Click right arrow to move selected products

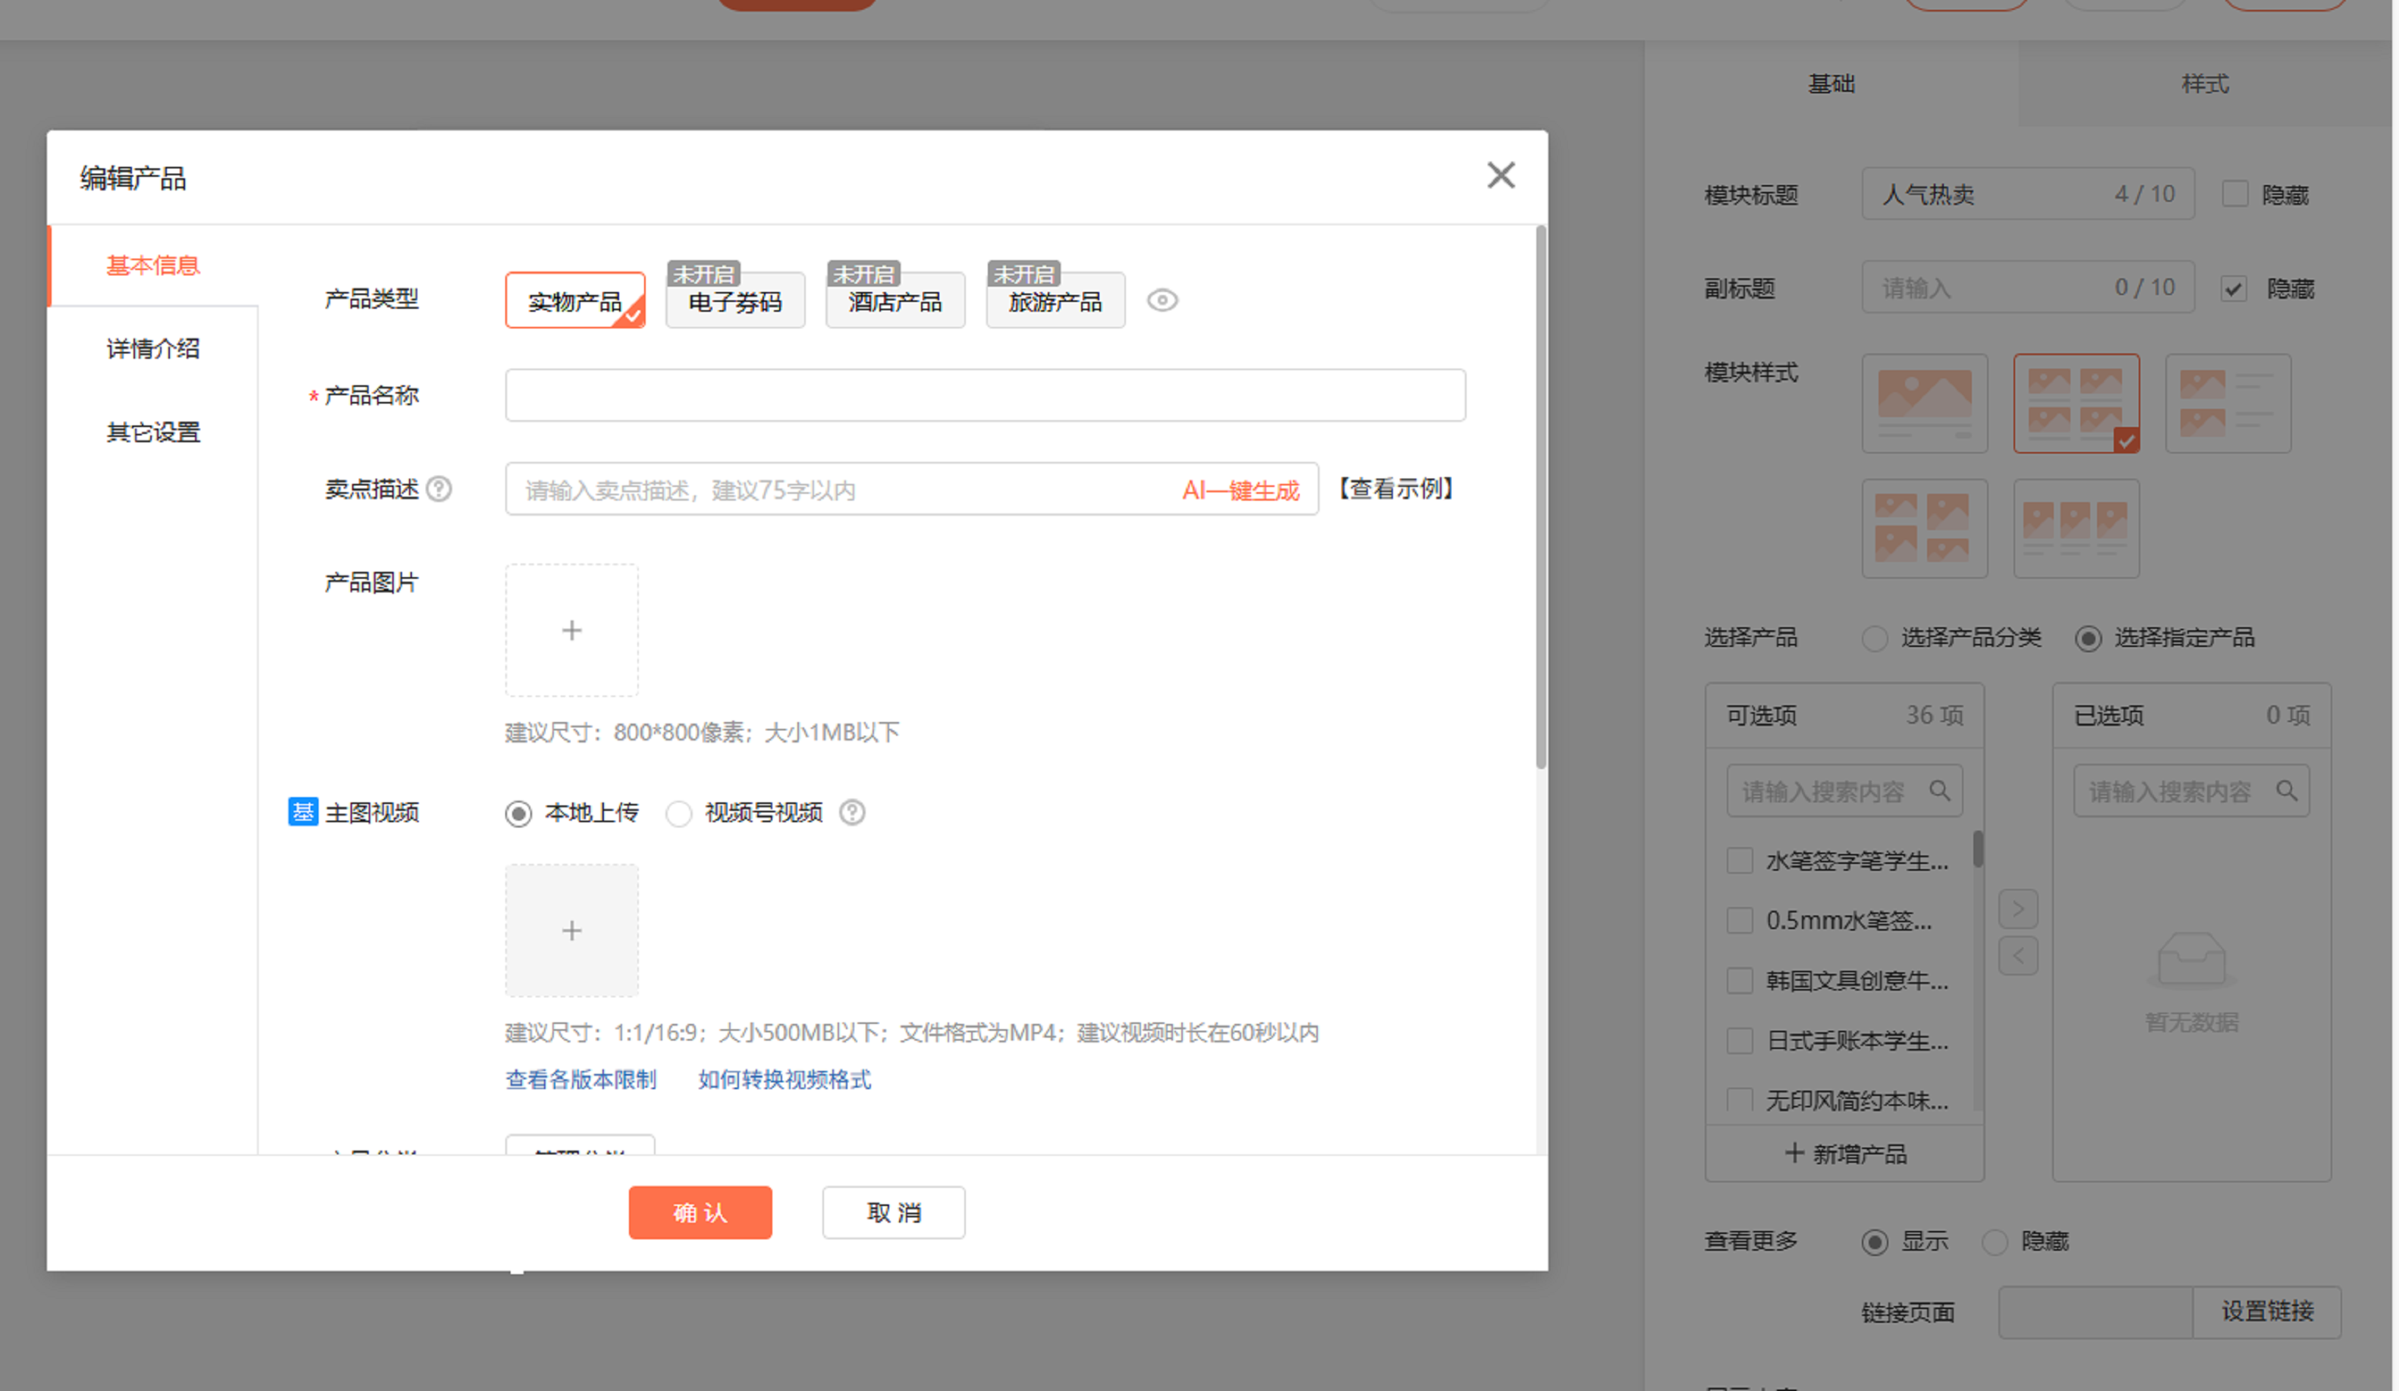pos(2017,909)
